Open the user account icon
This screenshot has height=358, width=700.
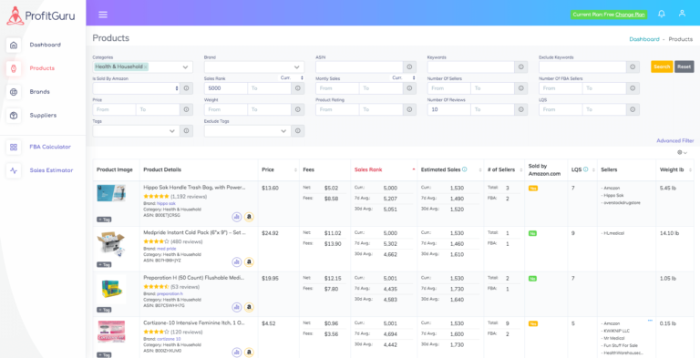click(682, 14)
